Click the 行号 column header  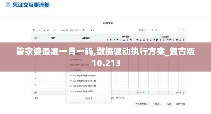(x=35, y=38)
